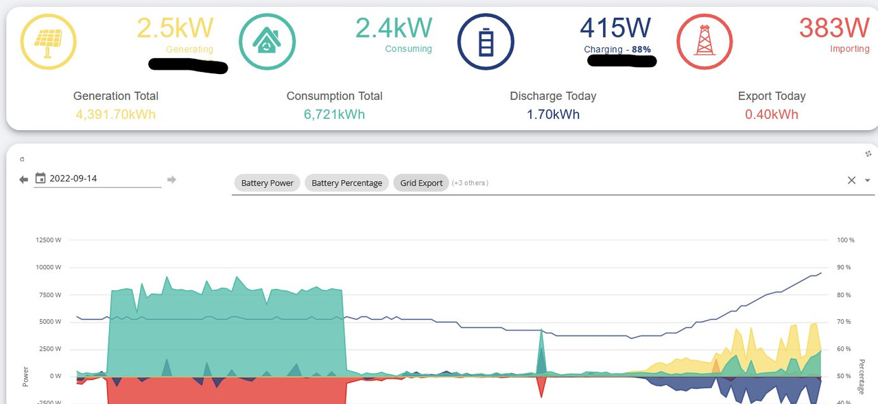
Task: Click the Generation Total value 4,391.70kWh
Action: [116, 114]
